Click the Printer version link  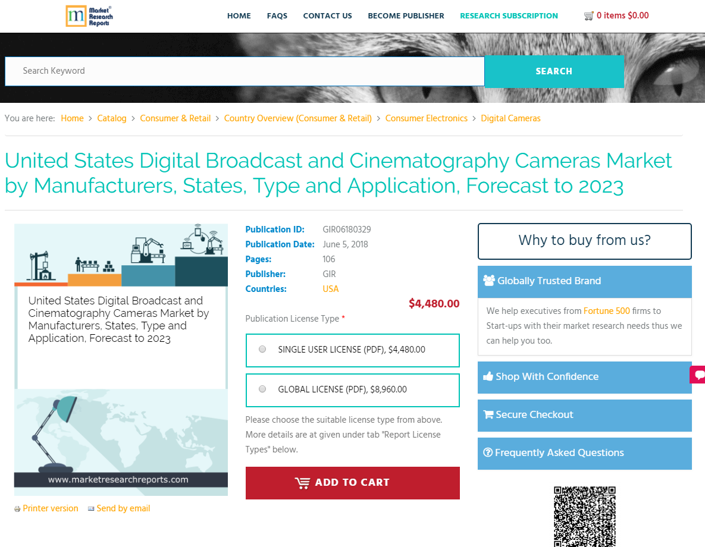click(x=51, y=508)
